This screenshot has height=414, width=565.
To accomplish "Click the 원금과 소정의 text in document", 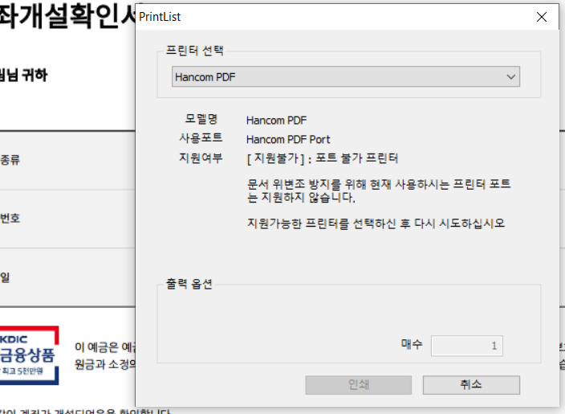I will pos(105,364).
